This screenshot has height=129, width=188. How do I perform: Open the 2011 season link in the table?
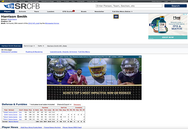click(6, 119)
